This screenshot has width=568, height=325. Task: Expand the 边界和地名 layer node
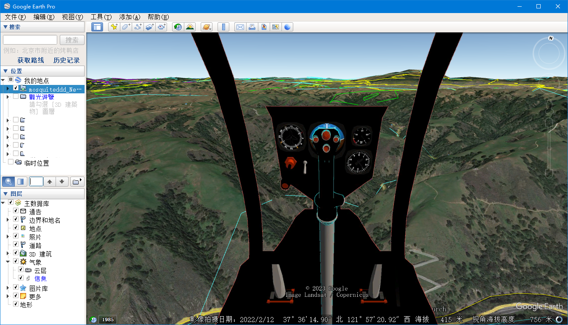click(8, 220)
